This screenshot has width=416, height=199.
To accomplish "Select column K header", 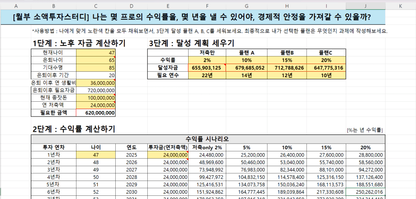I will [401, 6].
